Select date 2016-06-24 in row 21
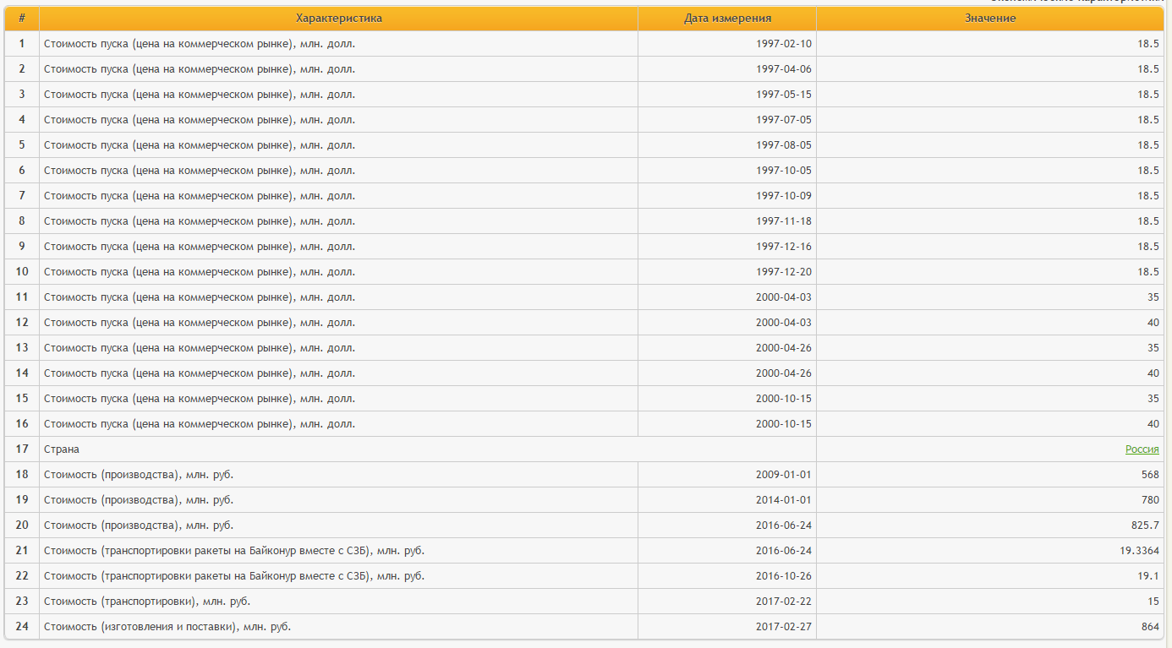 pos(784,551)
